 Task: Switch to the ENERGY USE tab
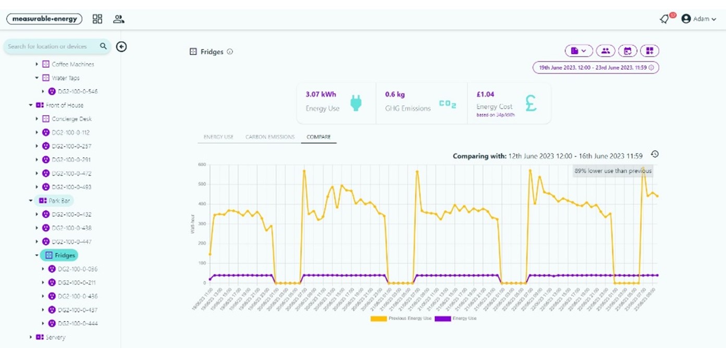(218, 137)
